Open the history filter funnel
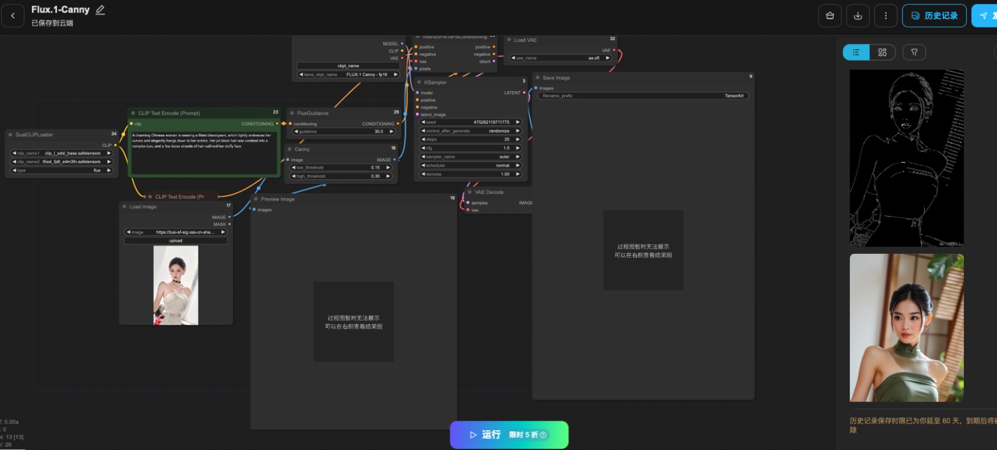Image resolution: width=997 pixels, height=450 pixels. [x=914, y=52]
